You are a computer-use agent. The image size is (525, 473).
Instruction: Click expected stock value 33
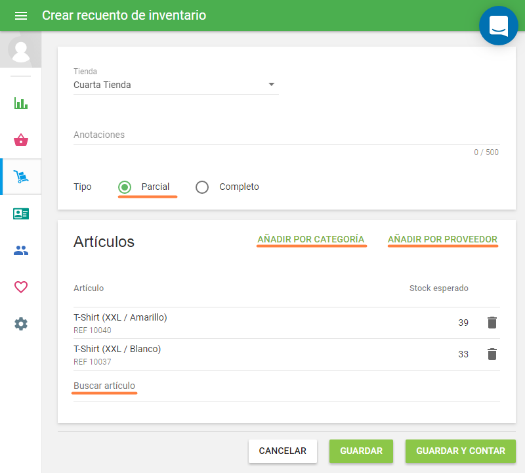(x=463, y=354)
